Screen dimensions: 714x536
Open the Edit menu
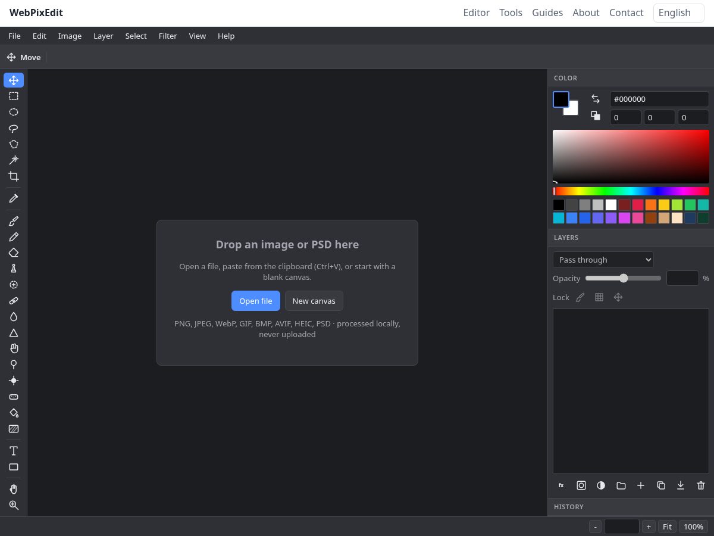pyautogui.click(x=39, y=36)
